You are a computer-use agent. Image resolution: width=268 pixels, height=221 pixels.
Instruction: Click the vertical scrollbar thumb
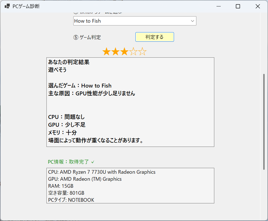(264, 122)
